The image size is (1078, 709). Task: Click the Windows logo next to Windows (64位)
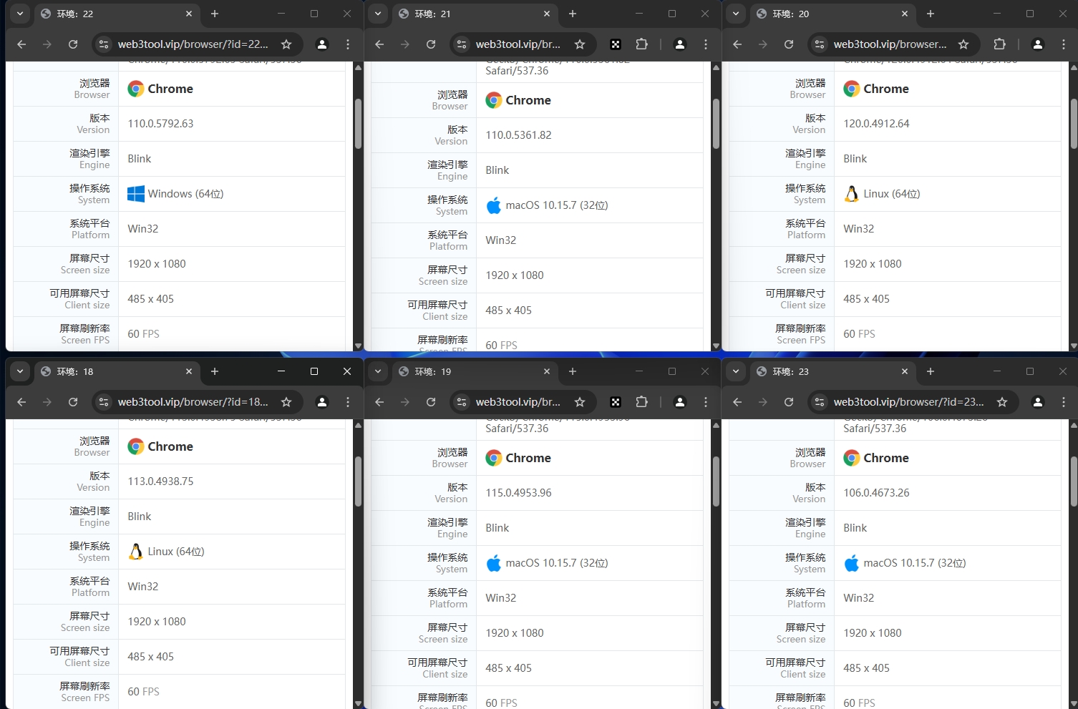(x=135, y=193)
